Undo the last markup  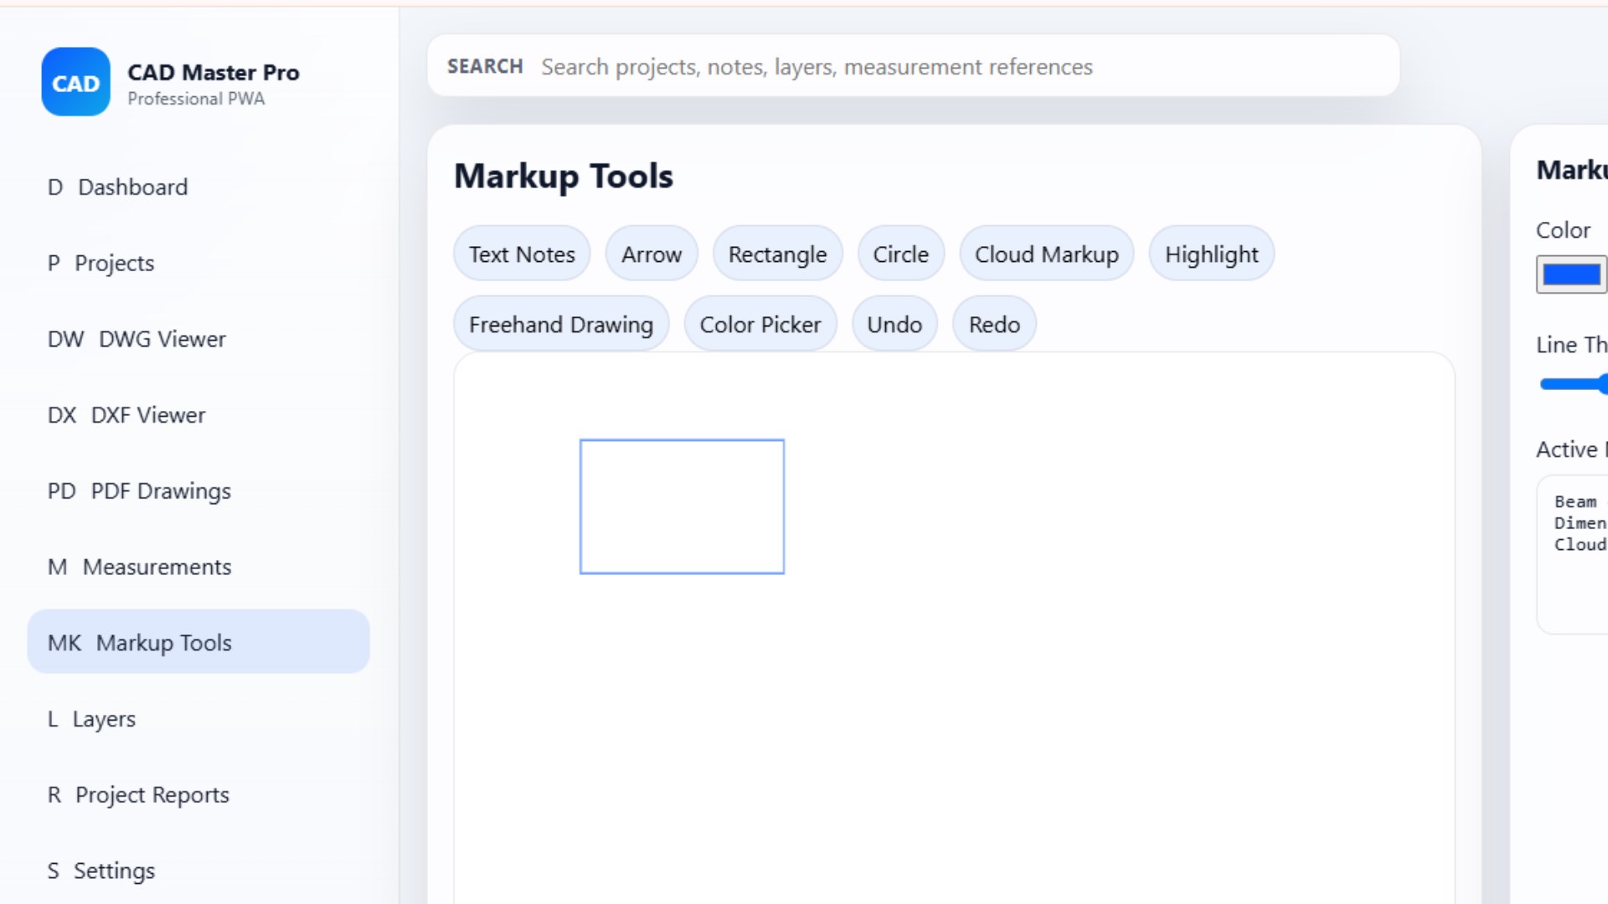(894, 324)
